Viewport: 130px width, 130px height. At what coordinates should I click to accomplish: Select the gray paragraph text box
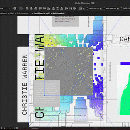pos(46,94)
